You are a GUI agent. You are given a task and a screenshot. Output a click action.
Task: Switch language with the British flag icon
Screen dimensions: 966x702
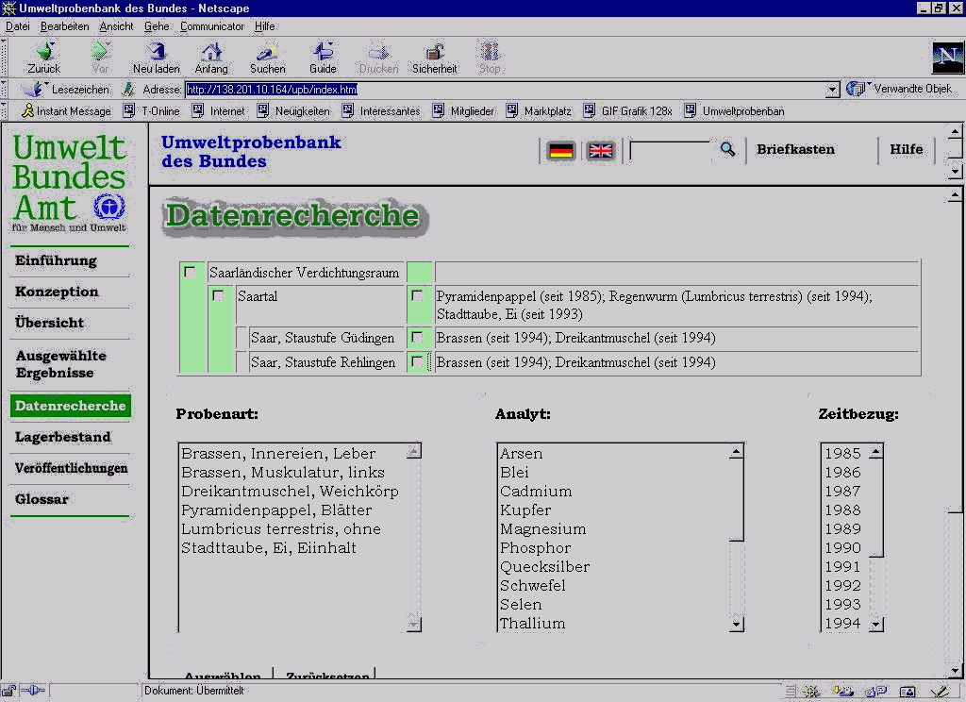(x=600, y=151)
